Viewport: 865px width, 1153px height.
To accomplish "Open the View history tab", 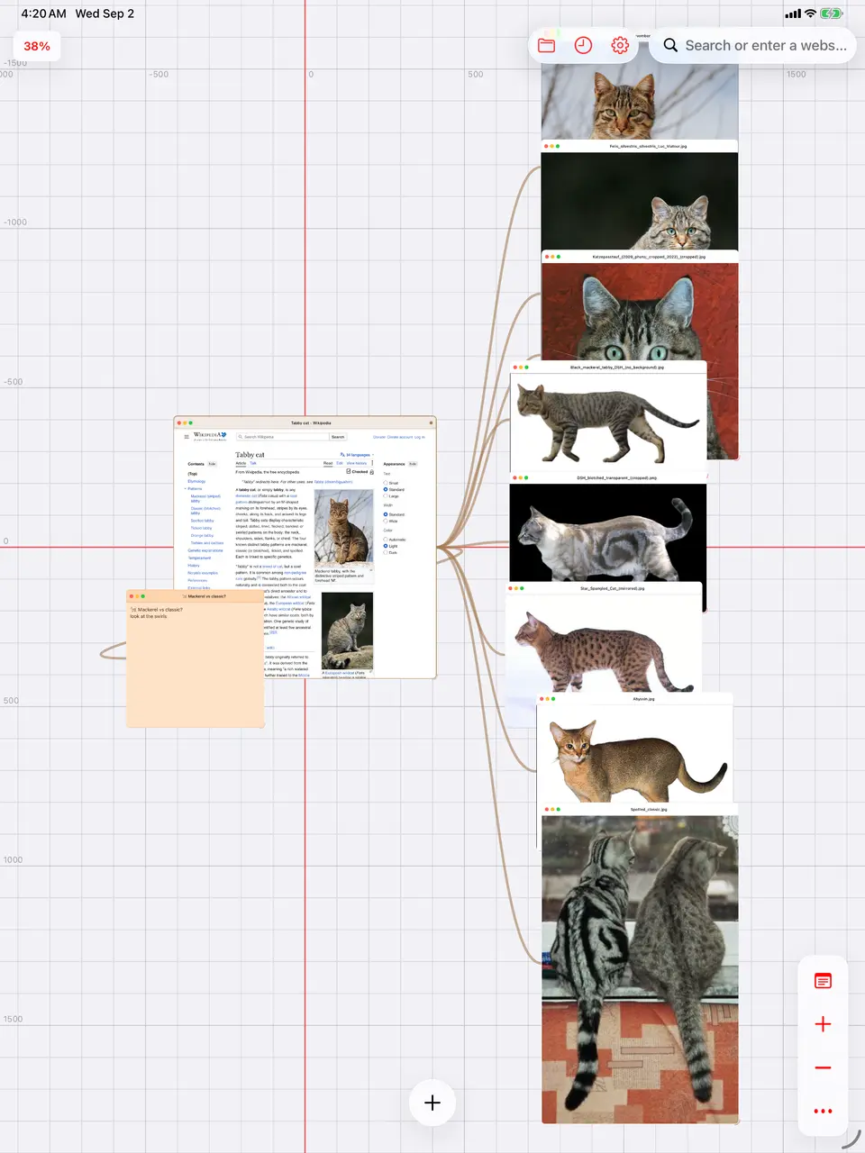I will click(x=357, y=463).
